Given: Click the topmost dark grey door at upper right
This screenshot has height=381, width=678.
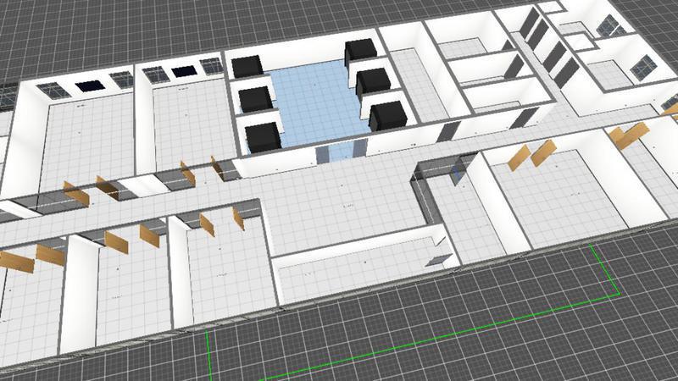Looking at the screenshot, I should pos(532,24).
